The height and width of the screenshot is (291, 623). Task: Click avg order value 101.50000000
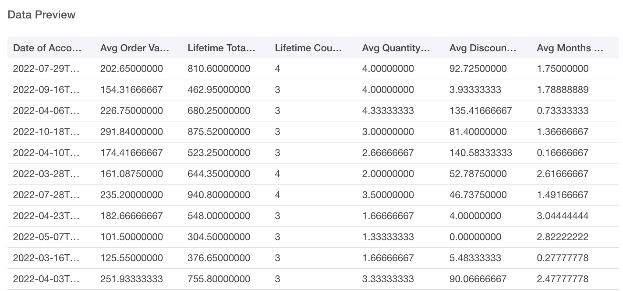point(131,237)
